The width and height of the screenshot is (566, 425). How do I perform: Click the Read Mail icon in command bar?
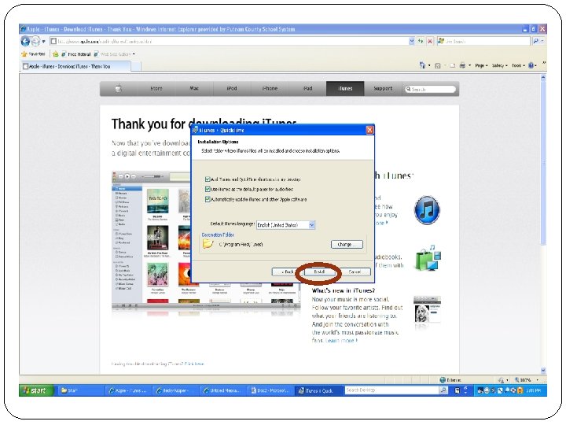452,66
